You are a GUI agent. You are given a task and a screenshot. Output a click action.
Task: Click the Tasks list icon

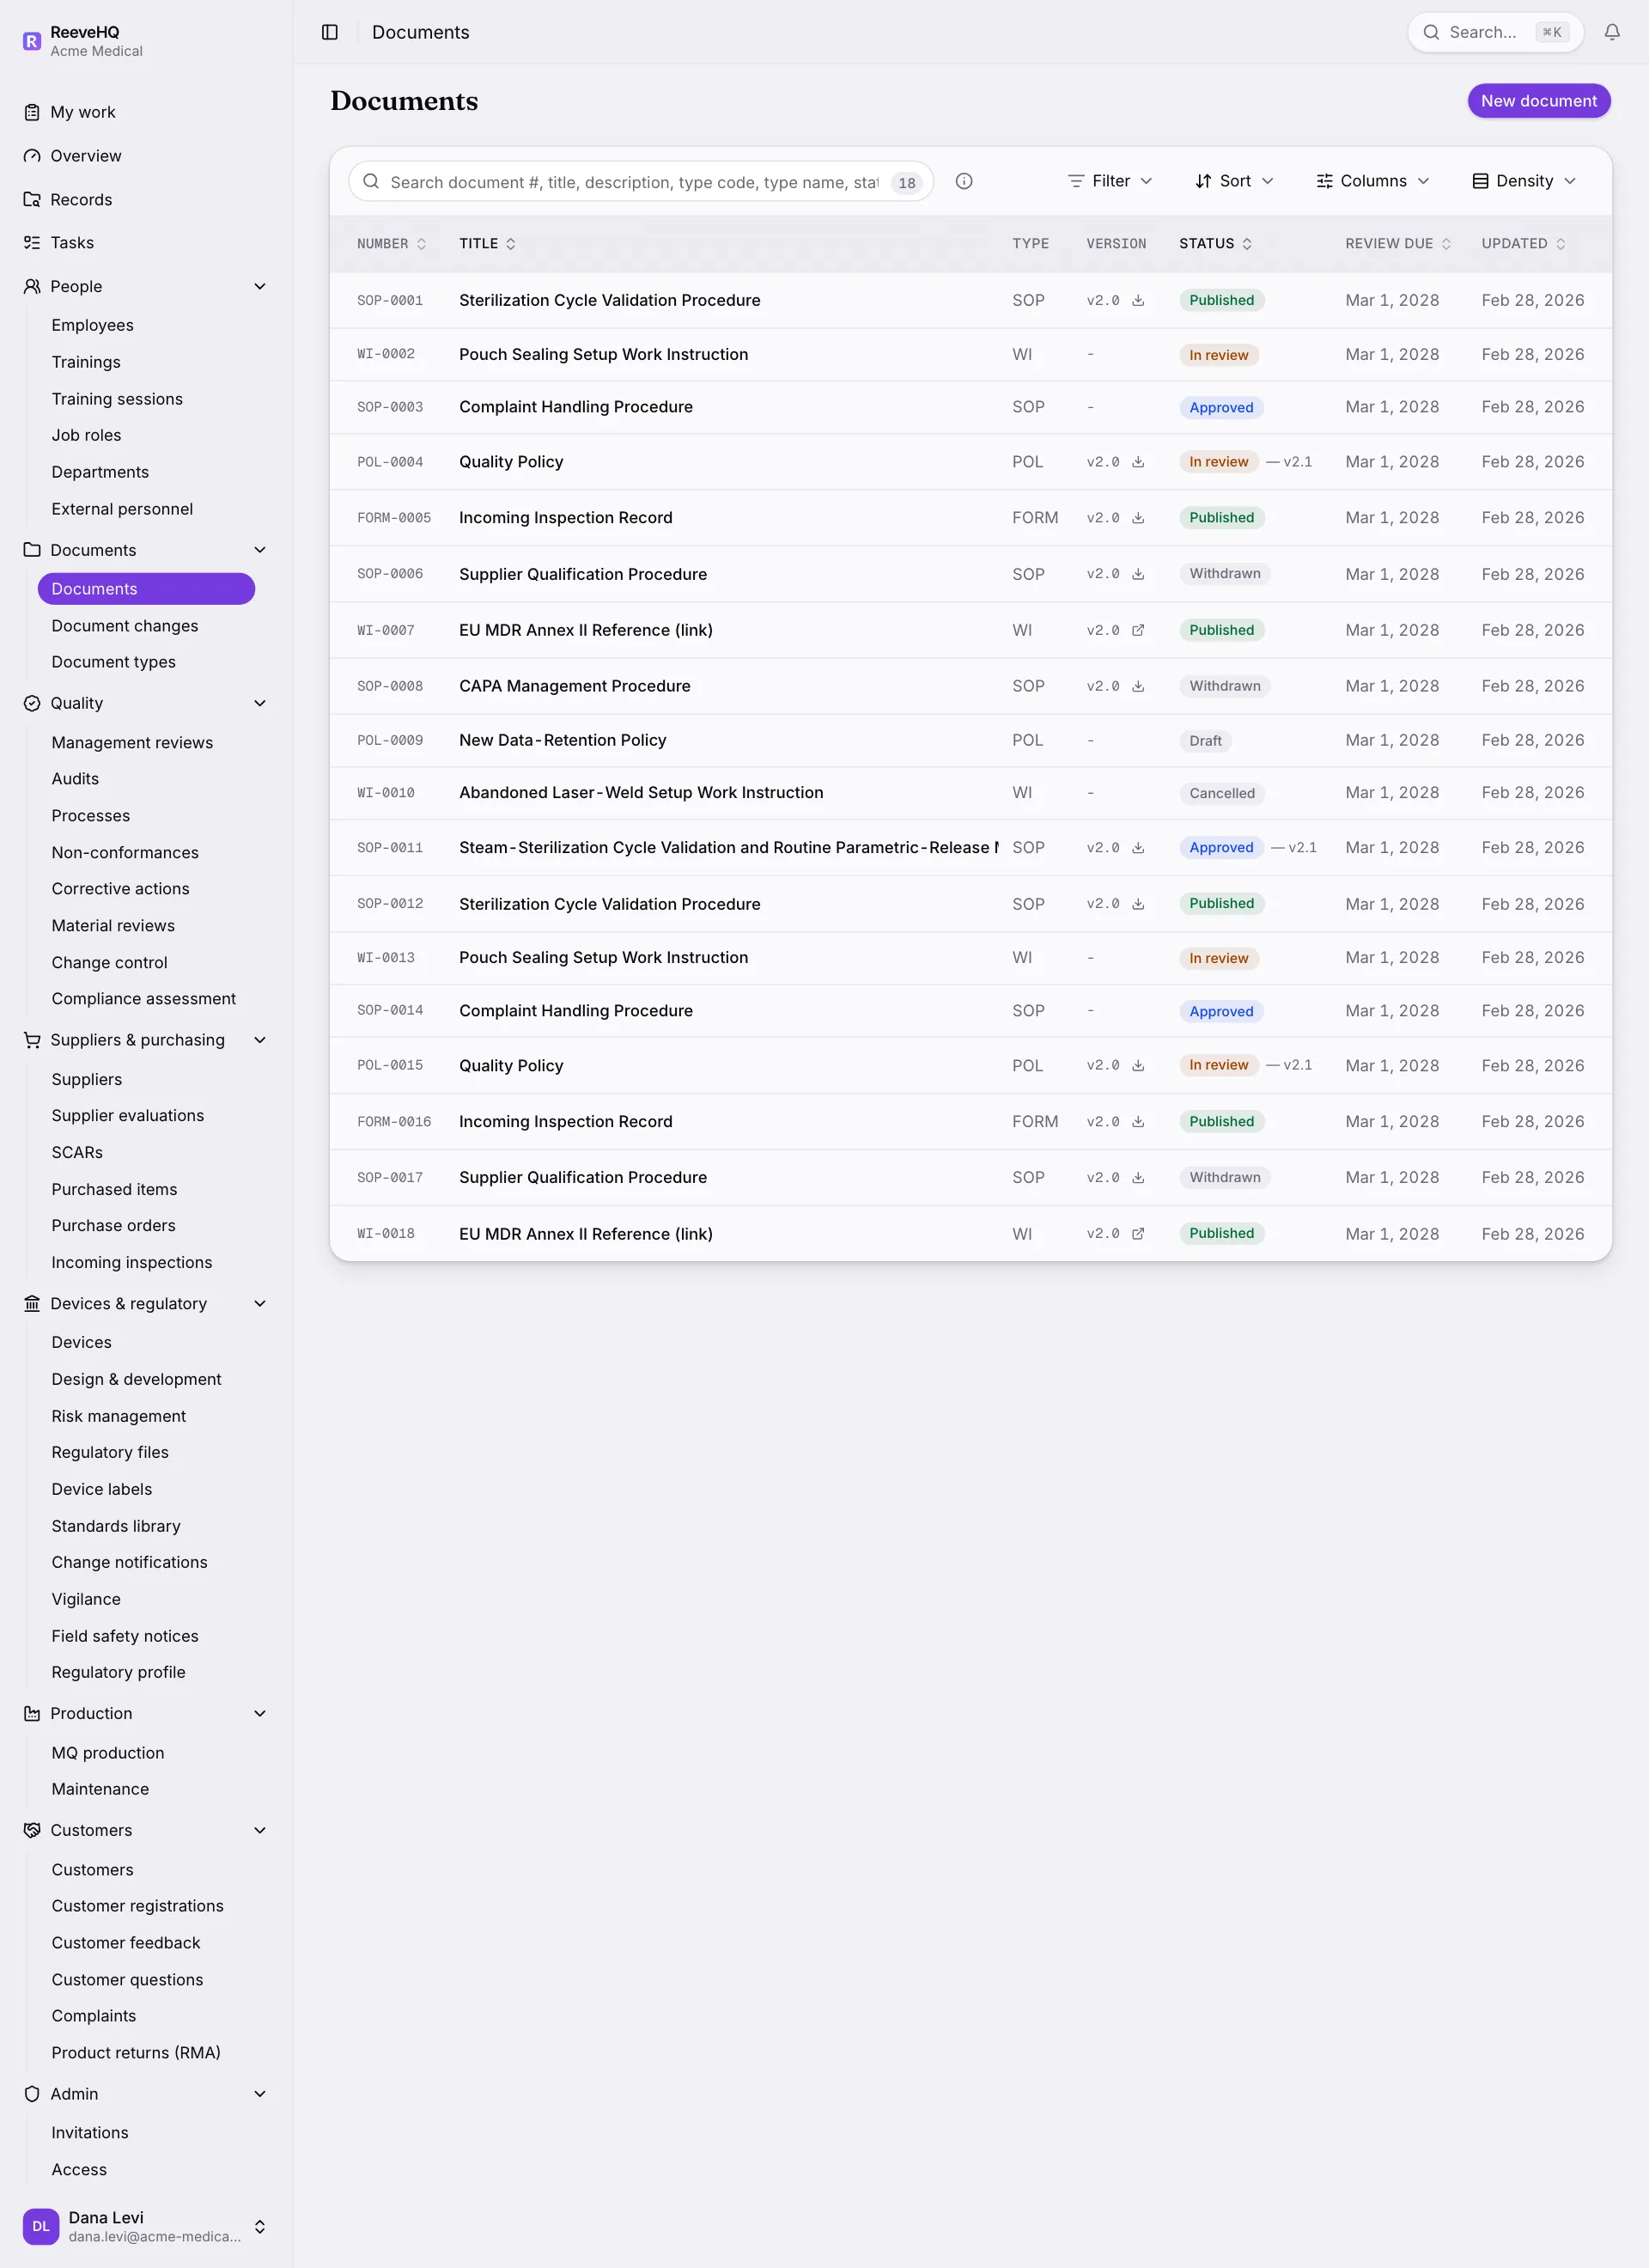(32, 243)
